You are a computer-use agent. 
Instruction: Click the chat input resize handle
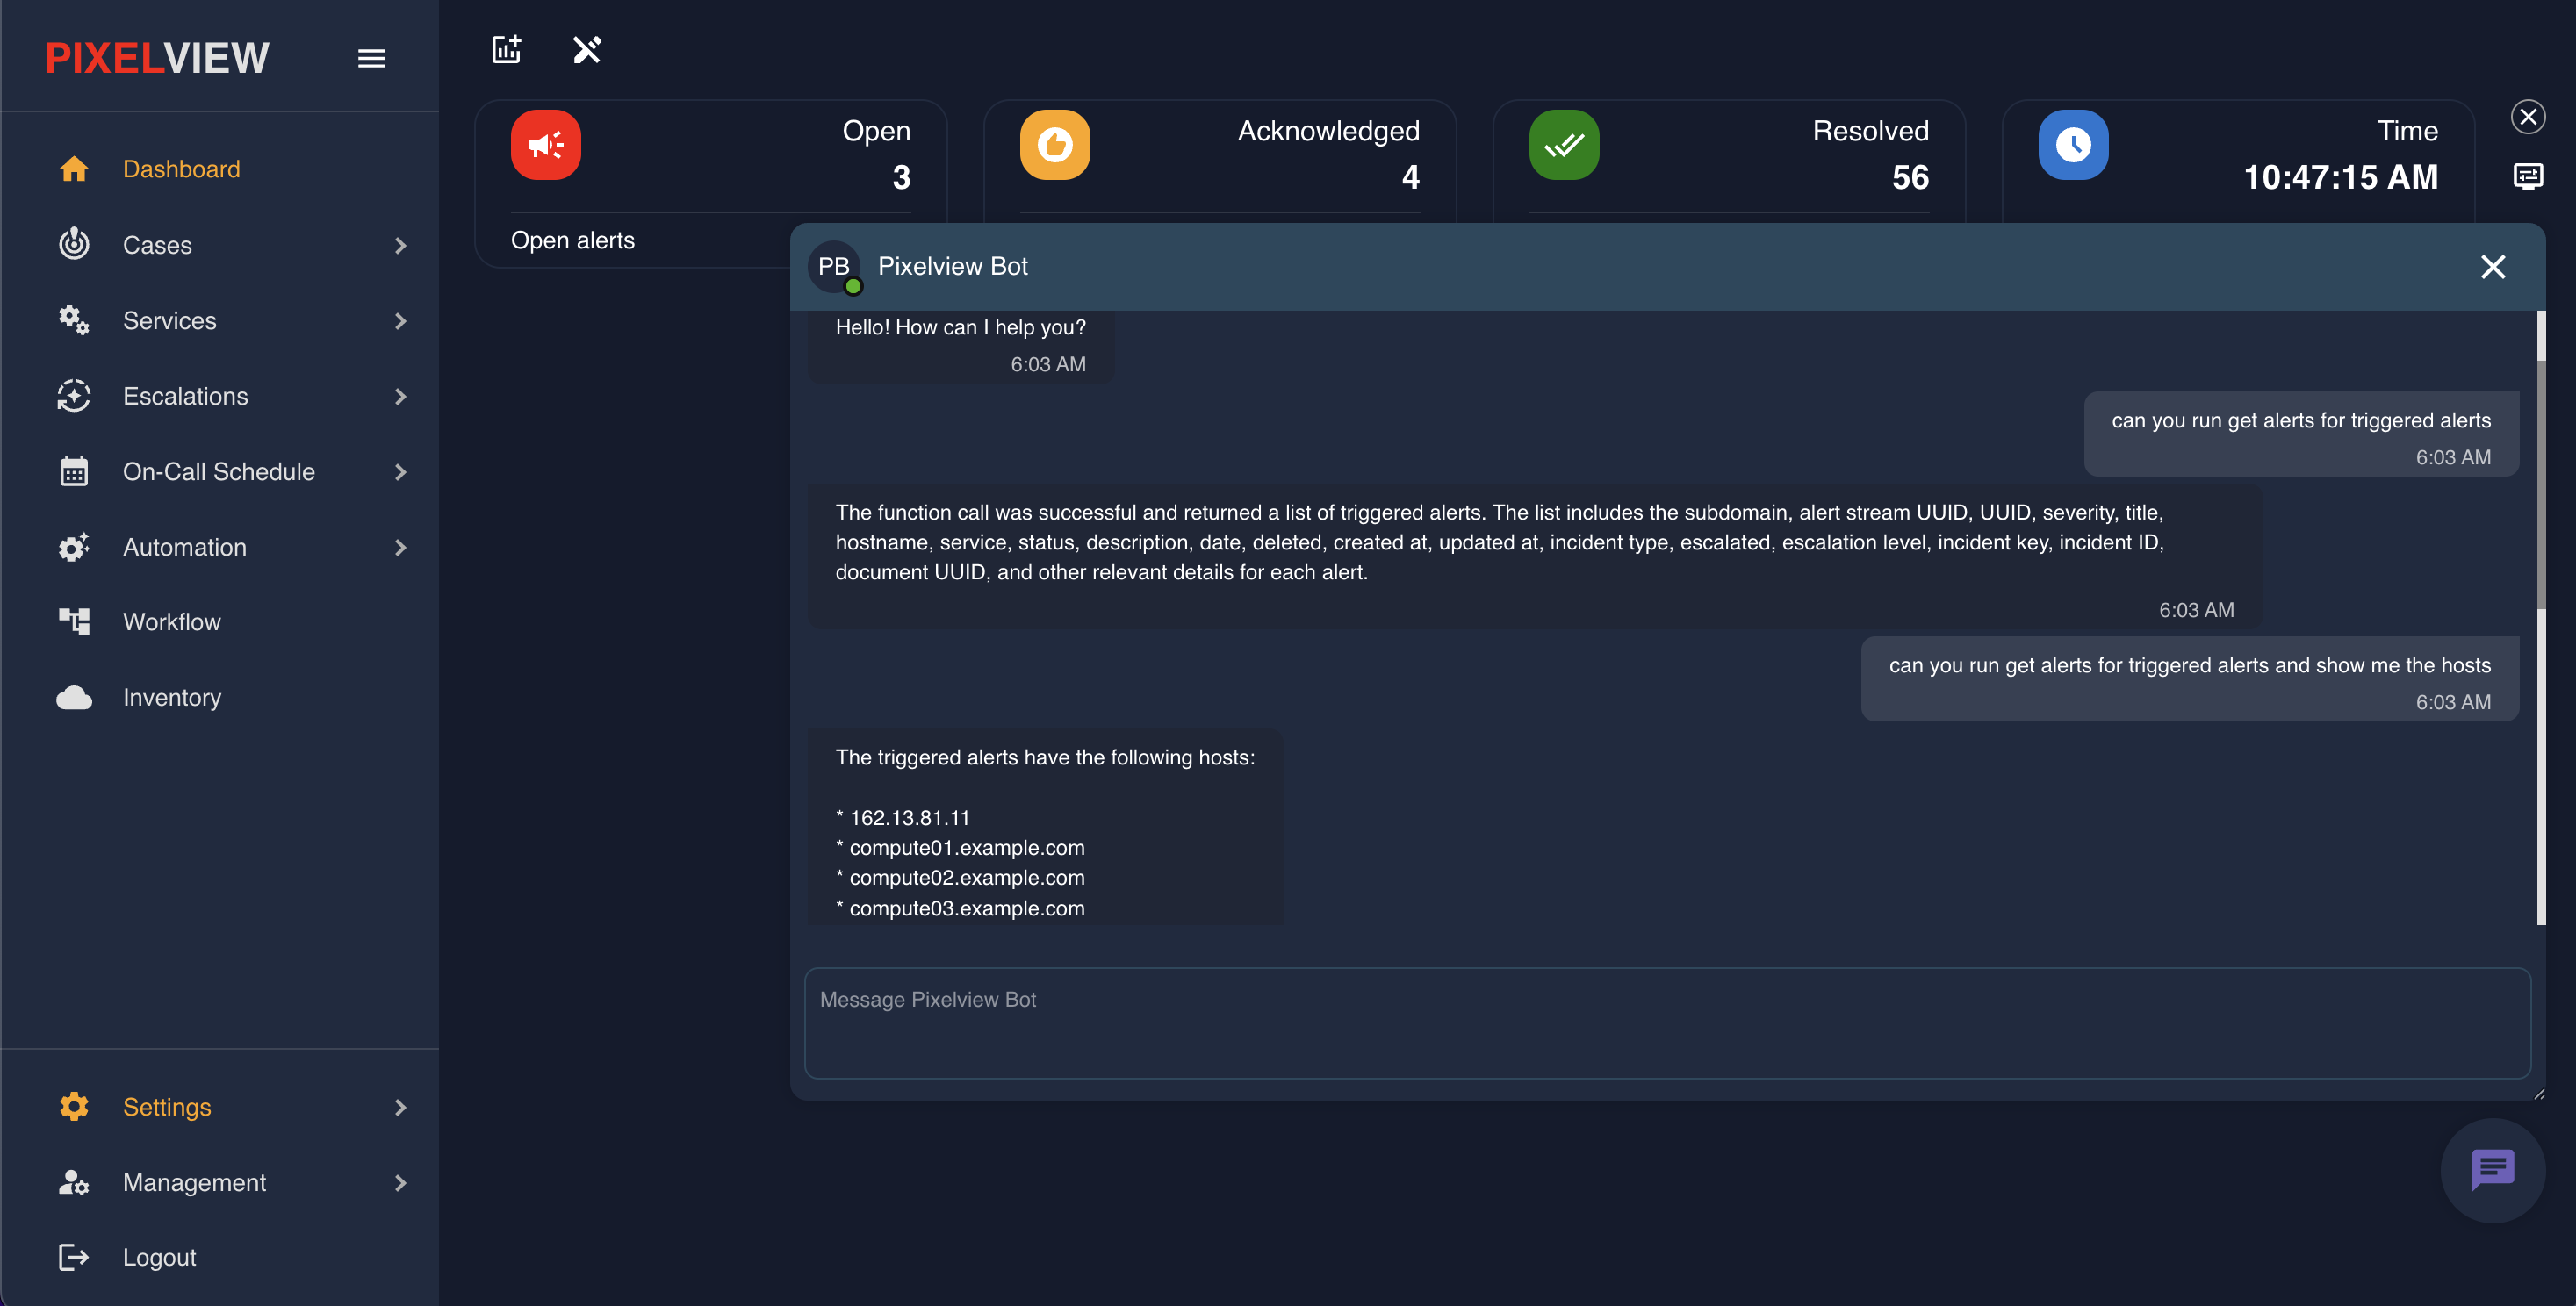[x=2538, y=1094]
